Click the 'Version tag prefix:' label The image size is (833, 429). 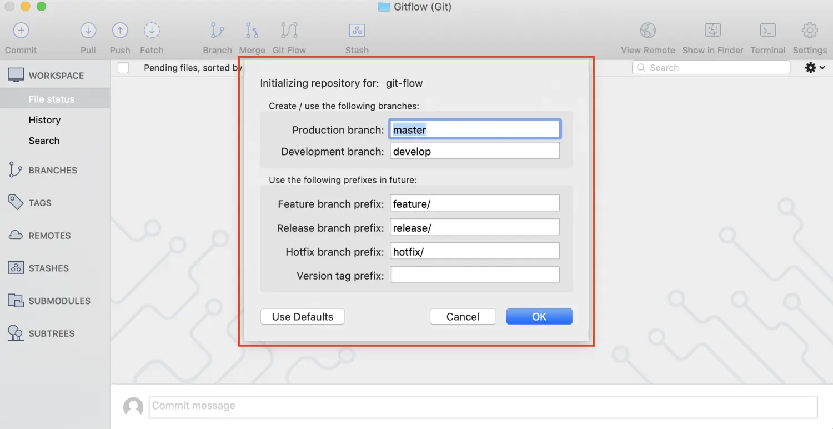[x=340, y=276]
